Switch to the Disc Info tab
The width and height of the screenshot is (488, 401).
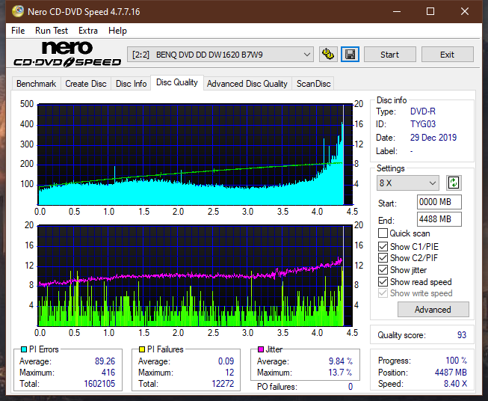pos(131,84)
